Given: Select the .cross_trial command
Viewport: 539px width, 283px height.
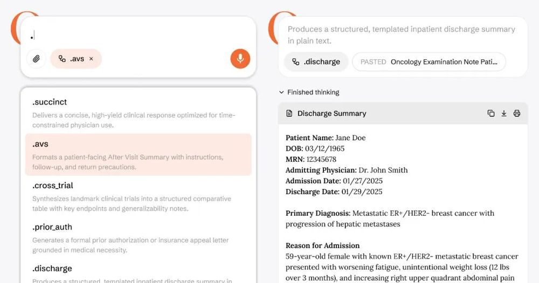Looking at the screenshot, I should (x=138, y=196).
